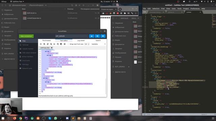The image size is (216, 121).
Task: Open the browser three-dots menu
Action: (x=136, y=13)
